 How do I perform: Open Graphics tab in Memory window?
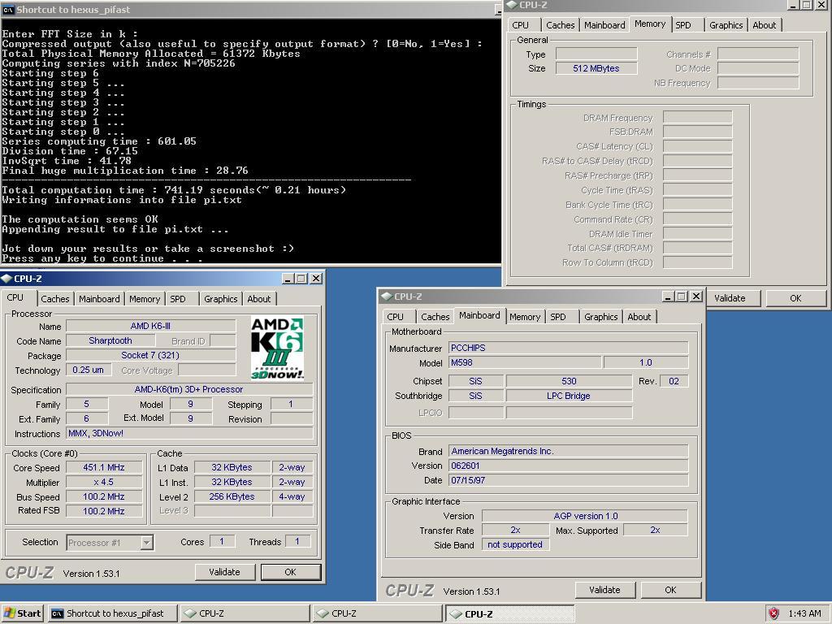pyautogui.click(x=726, y=25)
